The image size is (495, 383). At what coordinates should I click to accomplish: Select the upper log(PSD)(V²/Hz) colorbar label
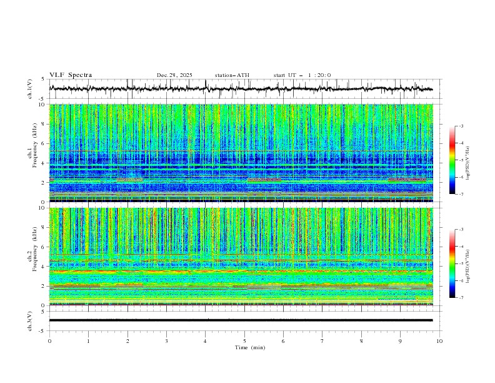pyautogui.click(x=467, y=163)
